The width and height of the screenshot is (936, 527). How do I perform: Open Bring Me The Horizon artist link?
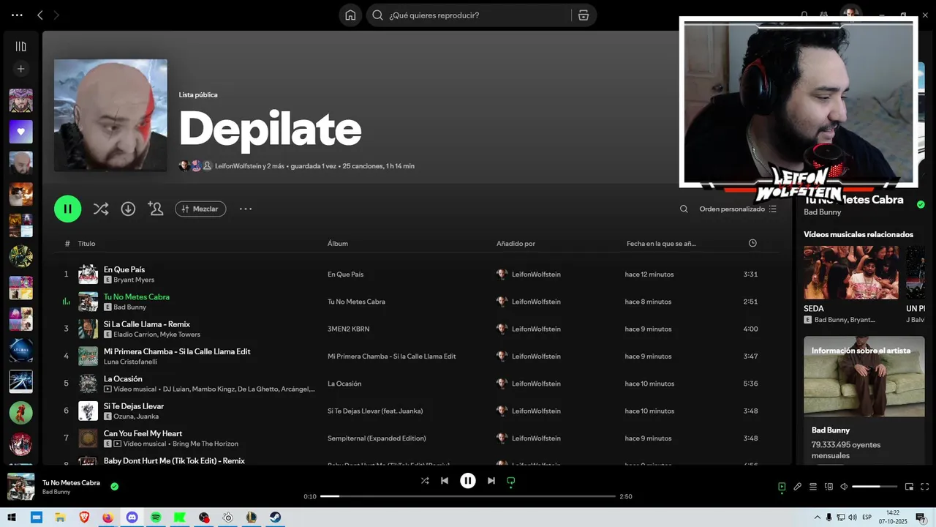205,444
